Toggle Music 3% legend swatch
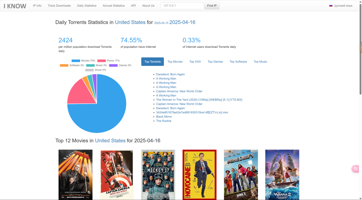This screenshot has height=200, width=362. pos(90,66)
